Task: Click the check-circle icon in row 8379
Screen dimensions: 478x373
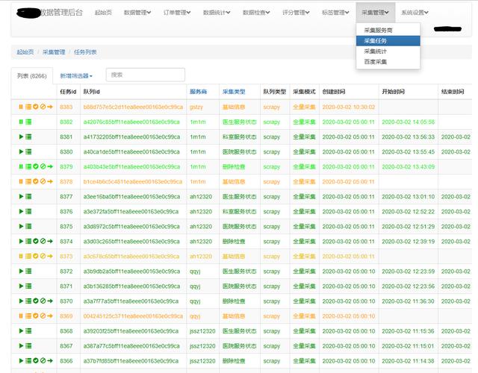Action: coord(36,166)
